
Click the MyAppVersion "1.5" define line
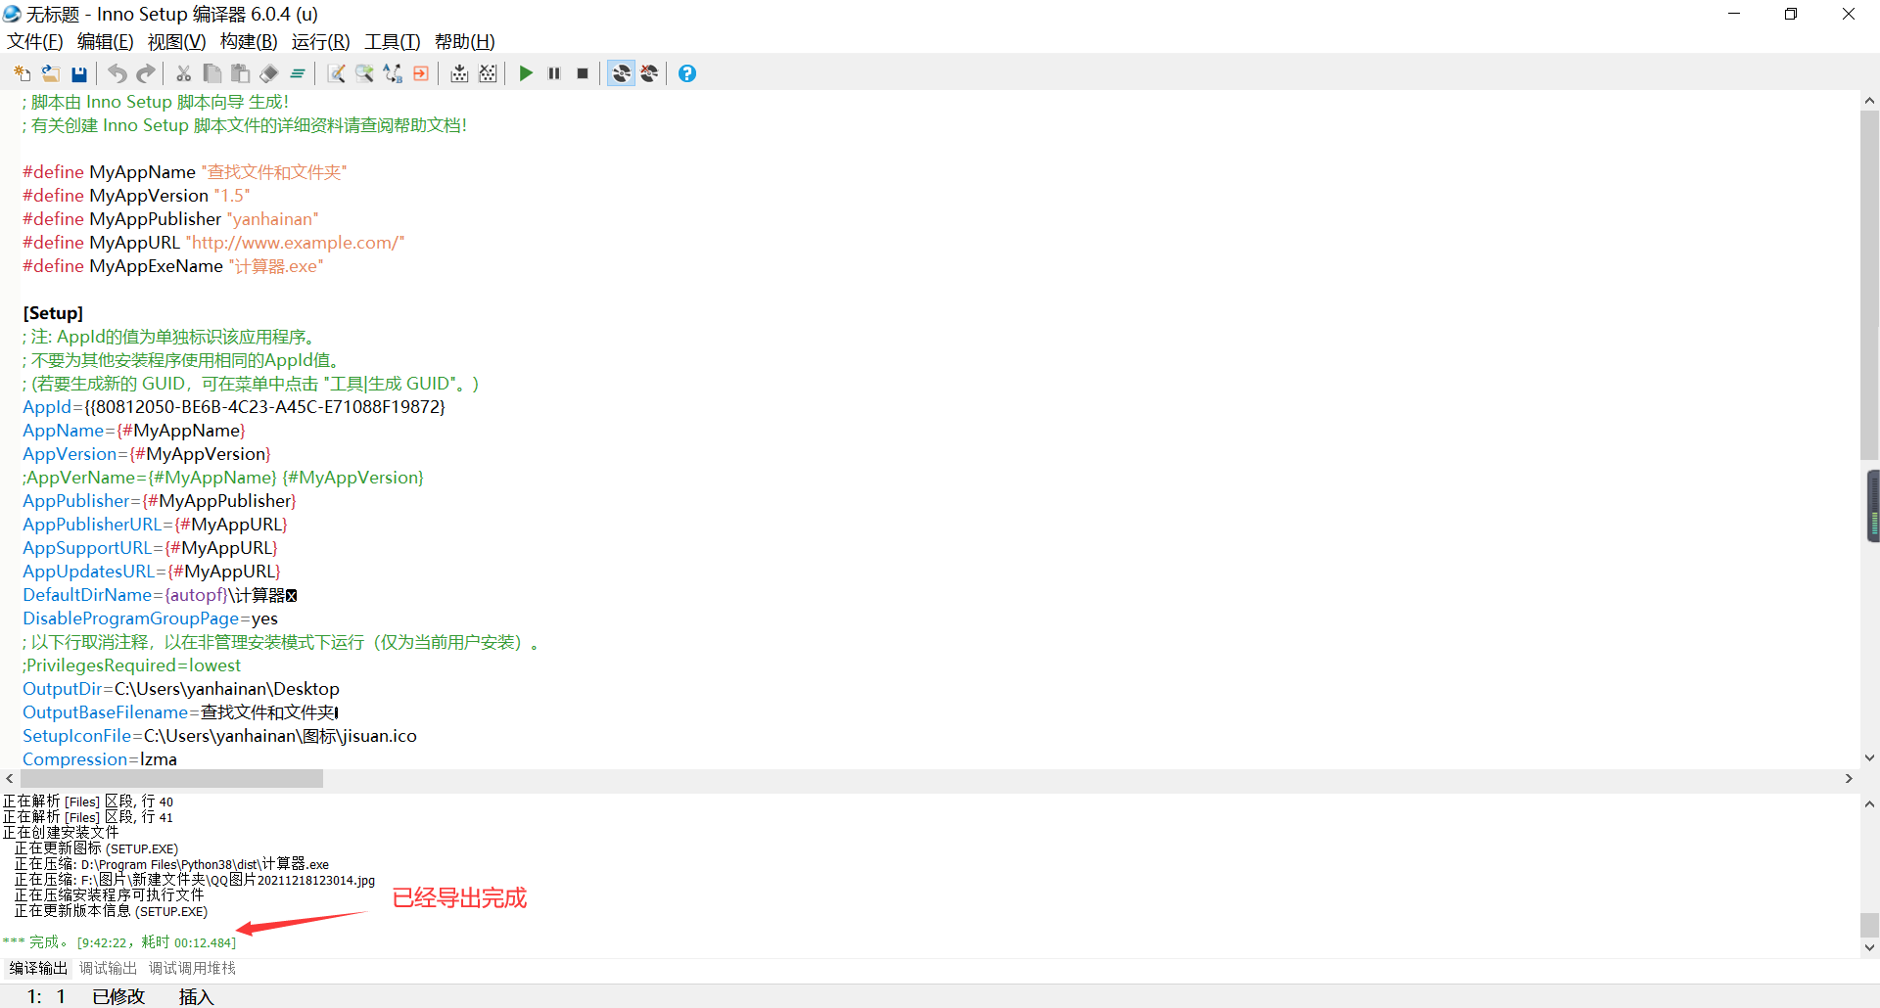pyautogui.click(x=136, y=196)
